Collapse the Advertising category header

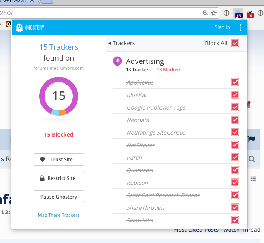pos(176,64)
